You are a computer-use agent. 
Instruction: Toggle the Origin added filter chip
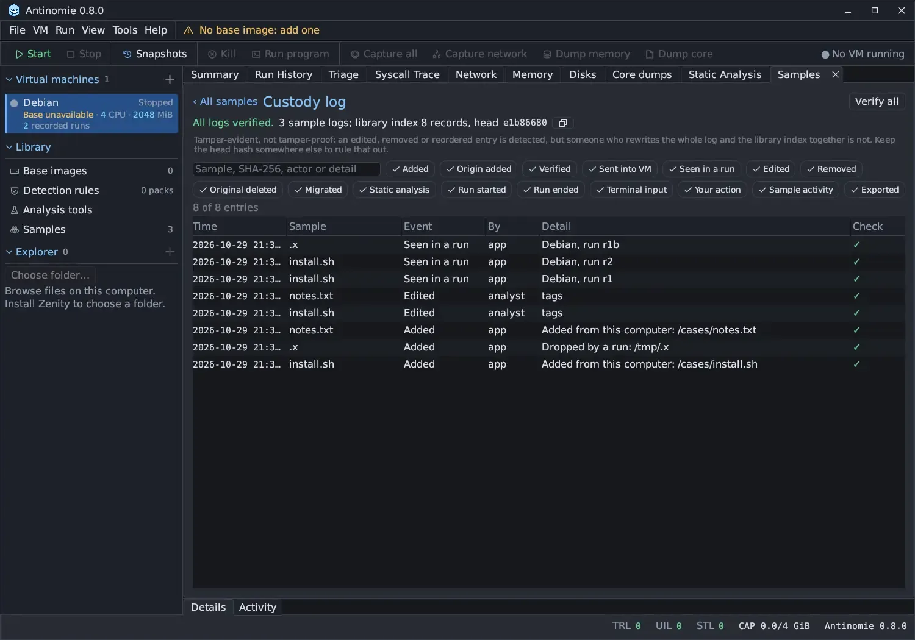click(478, 169)
